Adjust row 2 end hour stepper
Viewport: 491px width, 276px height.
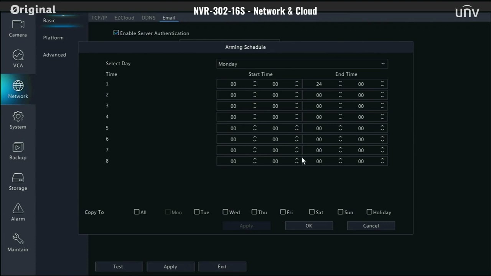click(x=340, y=95)
